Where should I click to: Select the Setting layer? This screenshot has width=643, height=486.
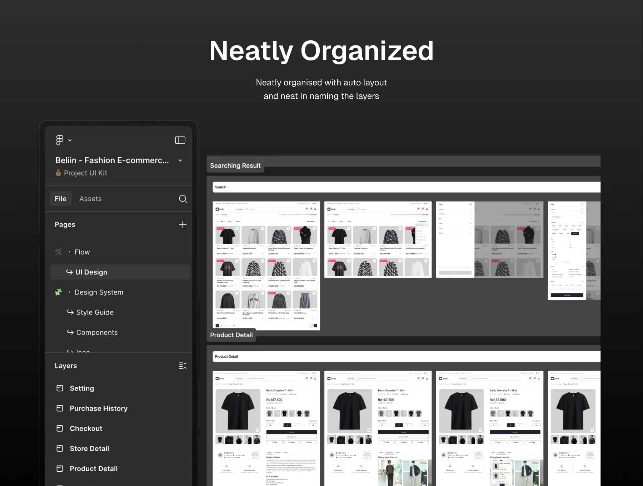coord(82,388)
